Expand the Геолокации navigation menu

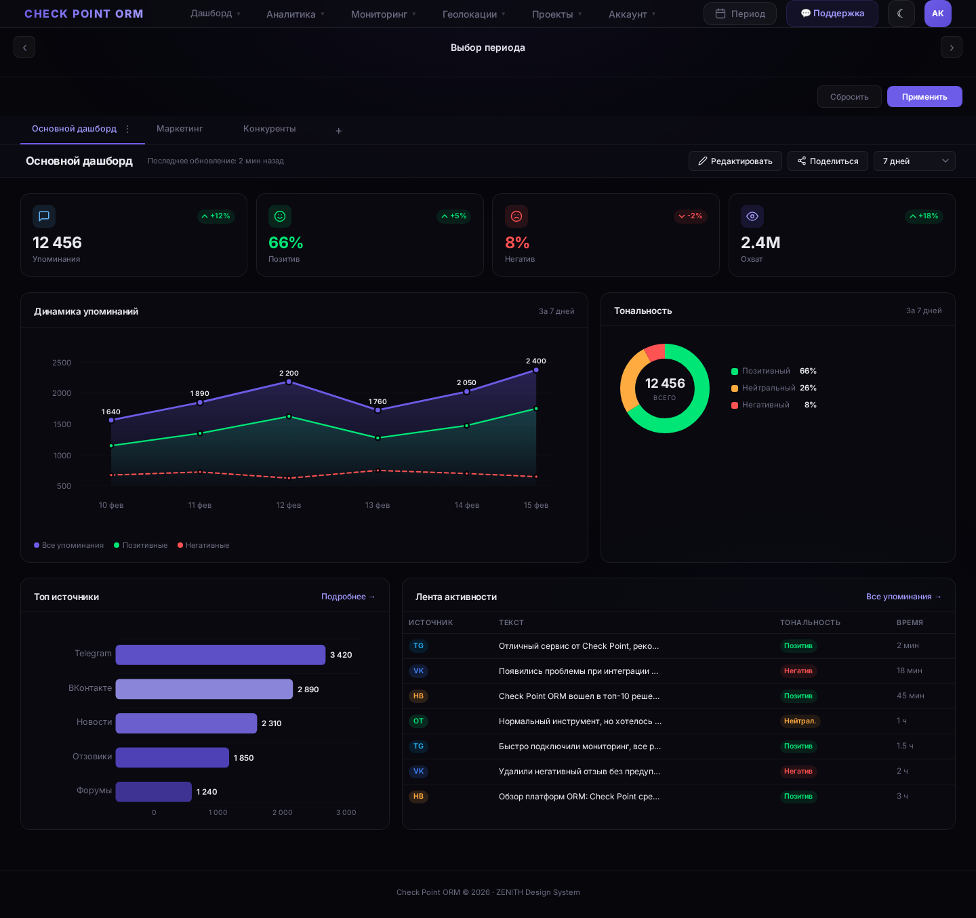click(474, 14)
